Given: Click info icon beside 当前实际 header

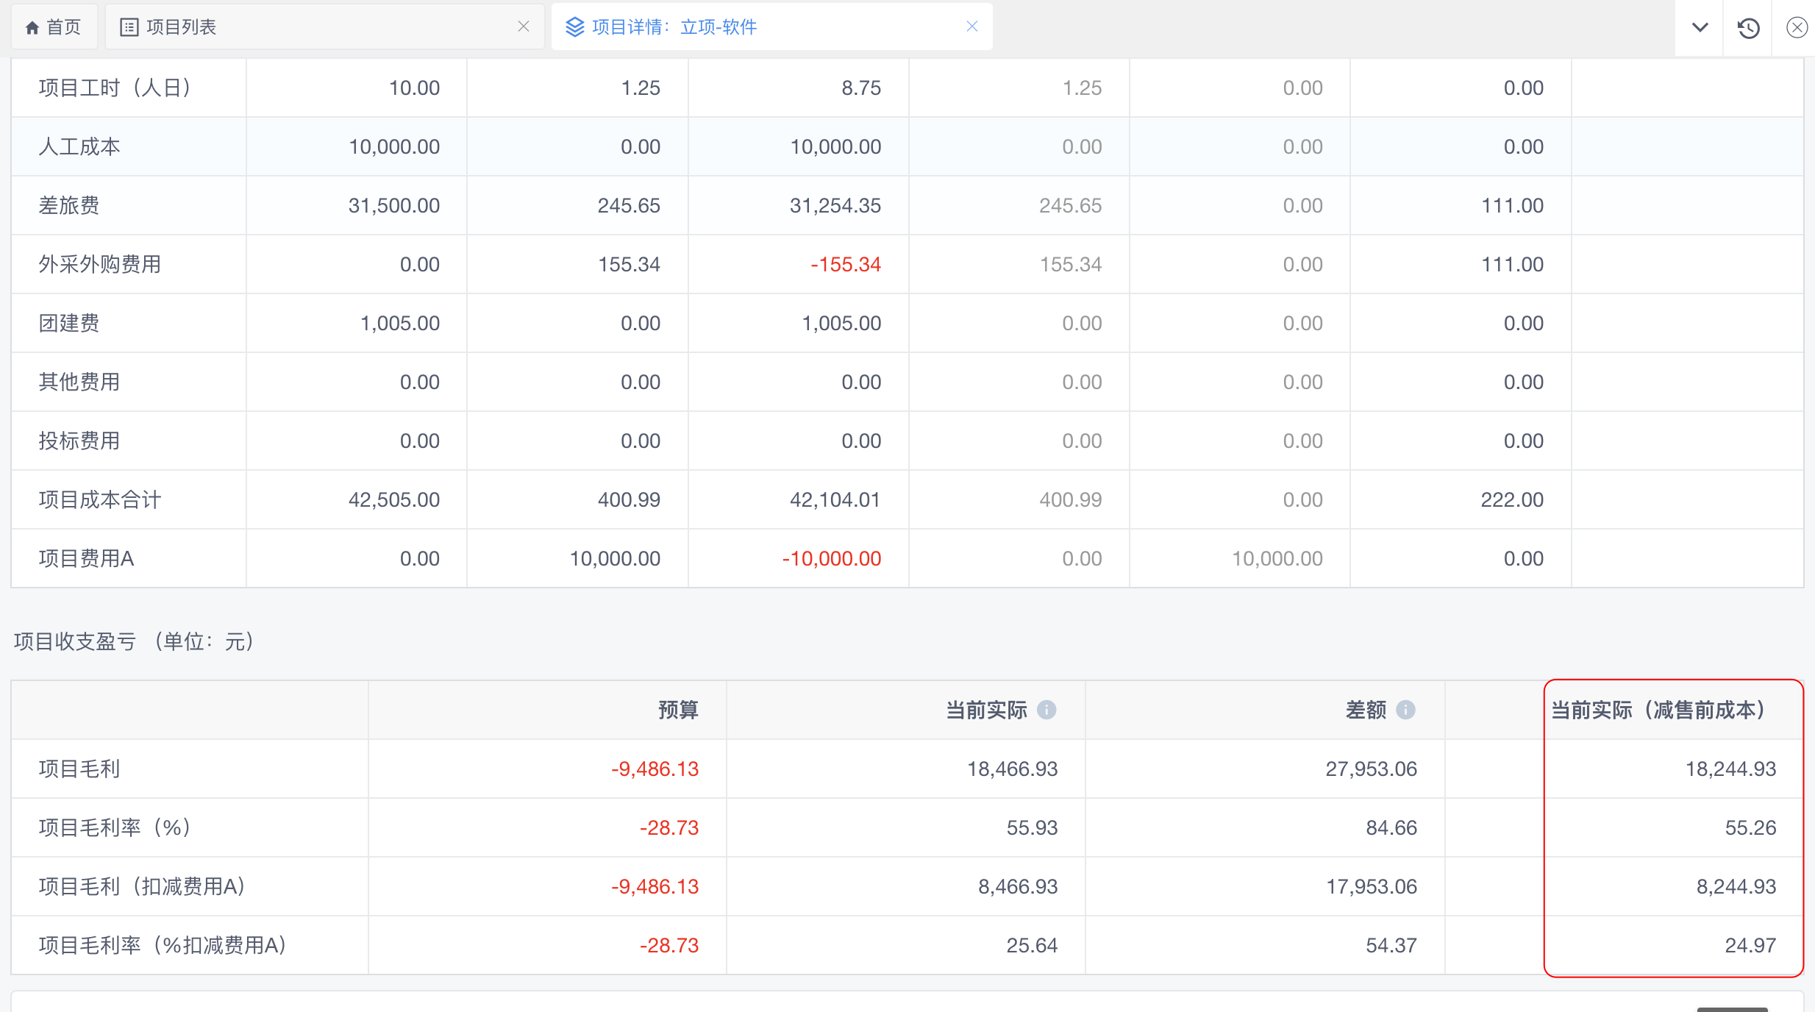Looking at the screenshot, I should (x=1046, y=710).
